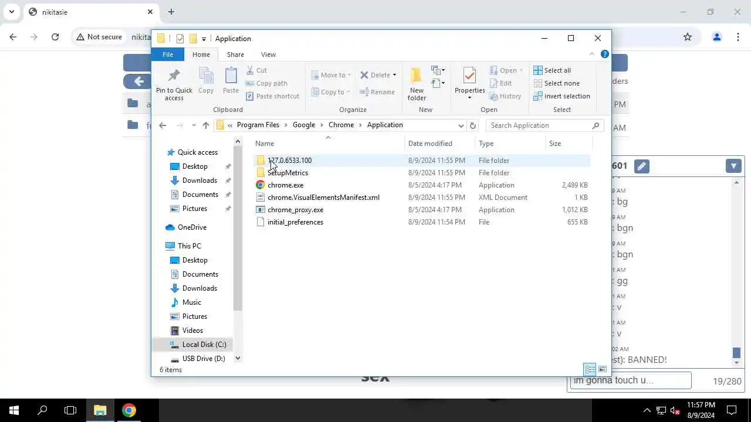Click Search Application input box
The width and height of the screenshot is (751, 422).
pyautogui.click(x=545, y=125)
